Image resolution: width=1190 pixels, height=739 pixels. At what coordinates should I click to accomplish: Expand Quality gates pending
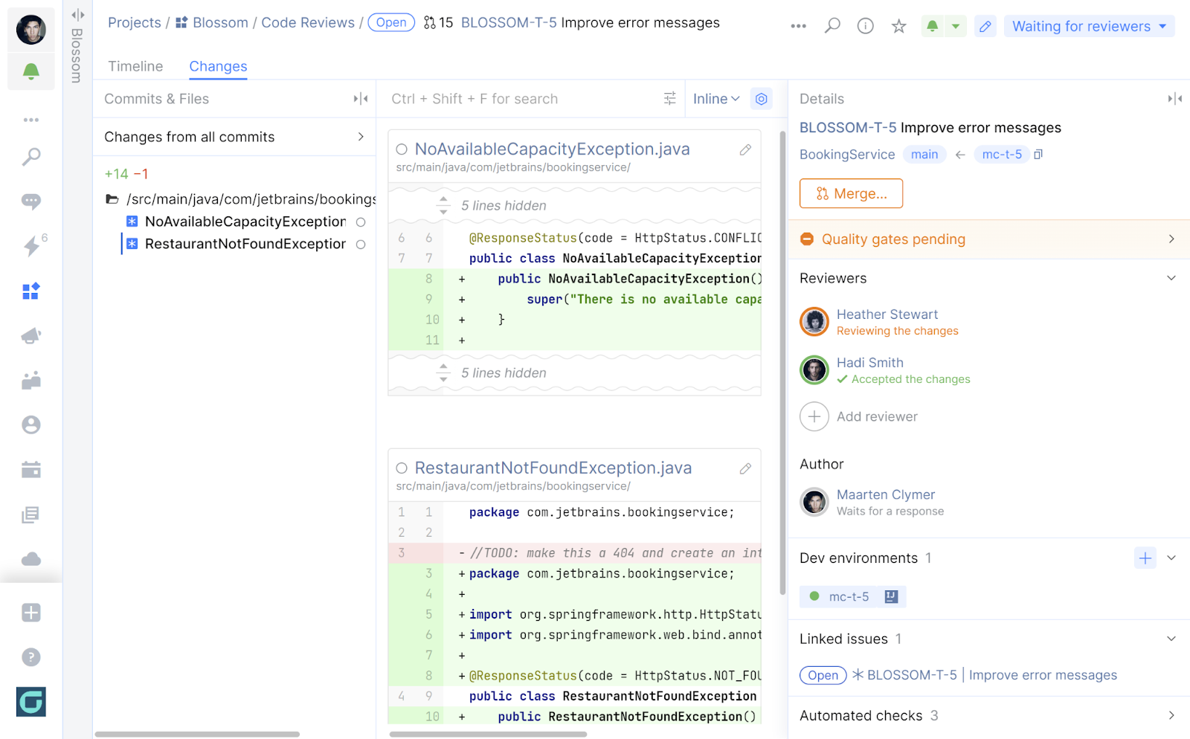(989, 239)
